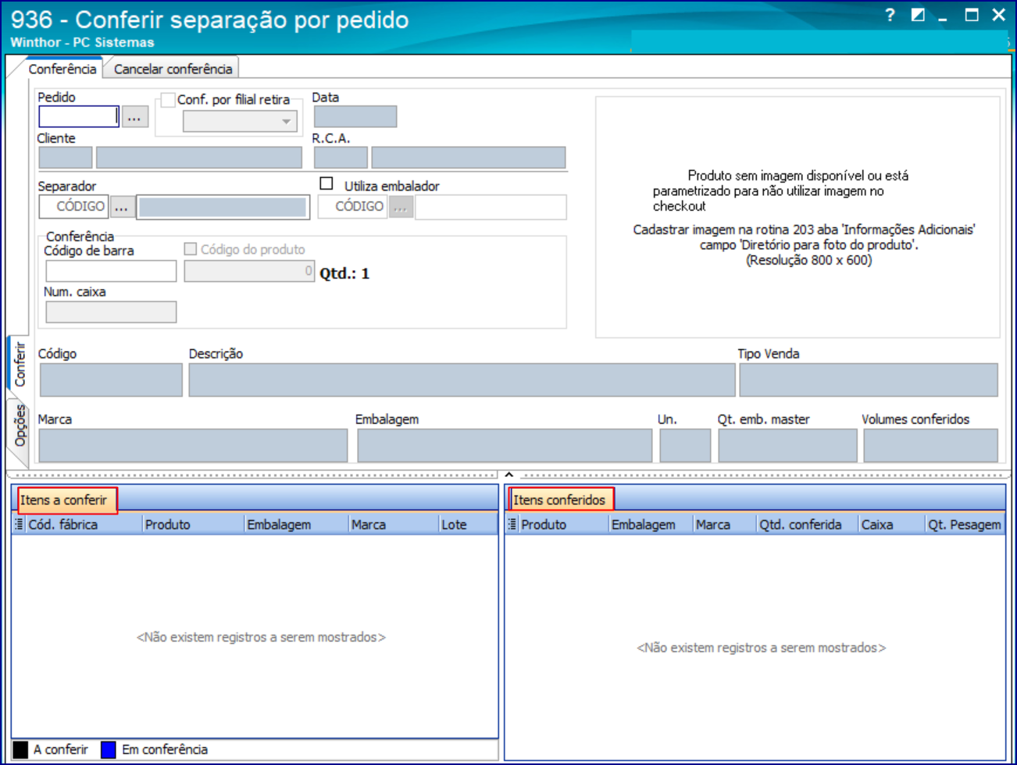
Task: Click the product image placeholder area
Action: pos(798,218)
